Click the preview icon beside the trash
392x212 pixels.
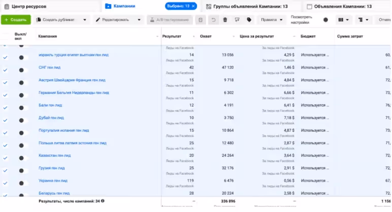tap(237, 20)
